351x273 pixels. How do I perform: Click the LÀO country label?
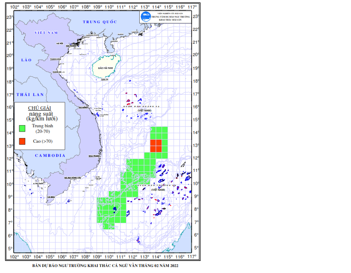click(x=27, y=60)
